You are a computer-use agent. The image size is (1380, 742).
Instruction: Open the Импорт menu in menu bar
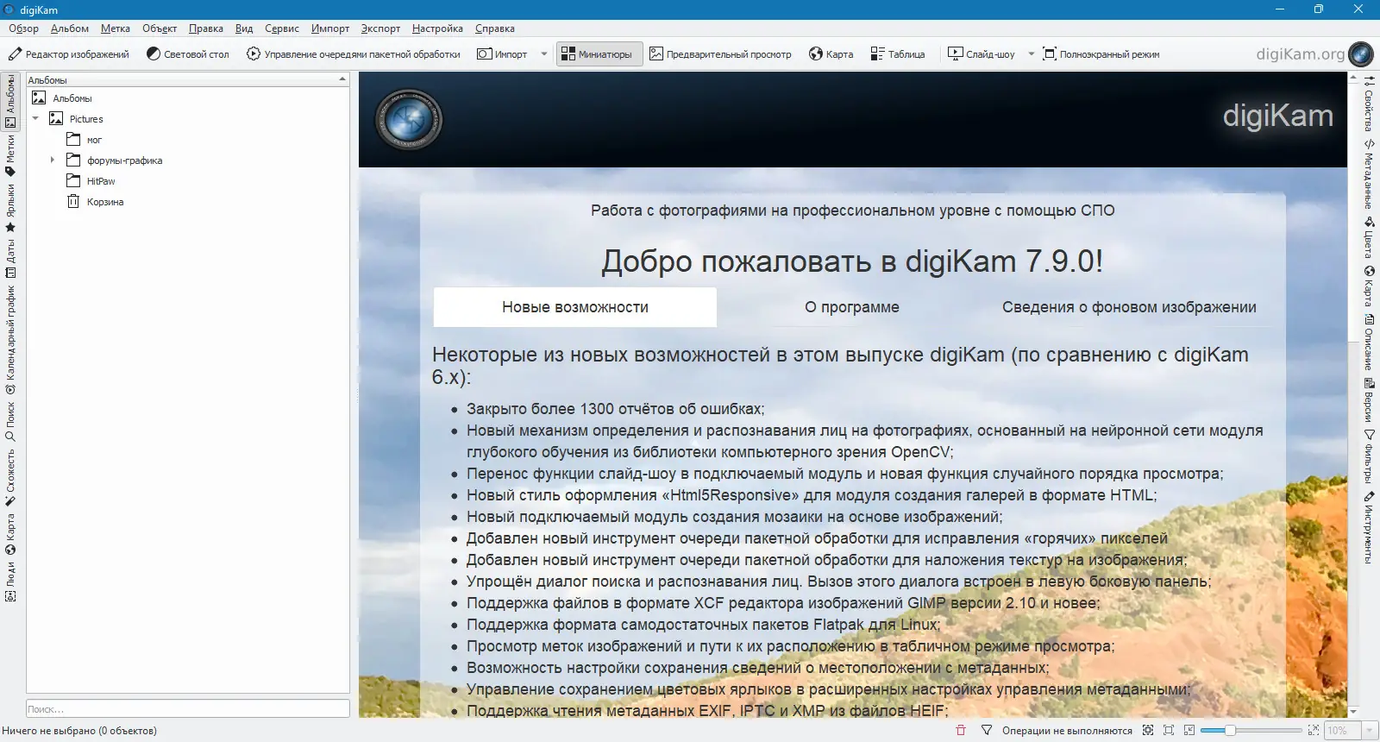[x=330, y=28]
